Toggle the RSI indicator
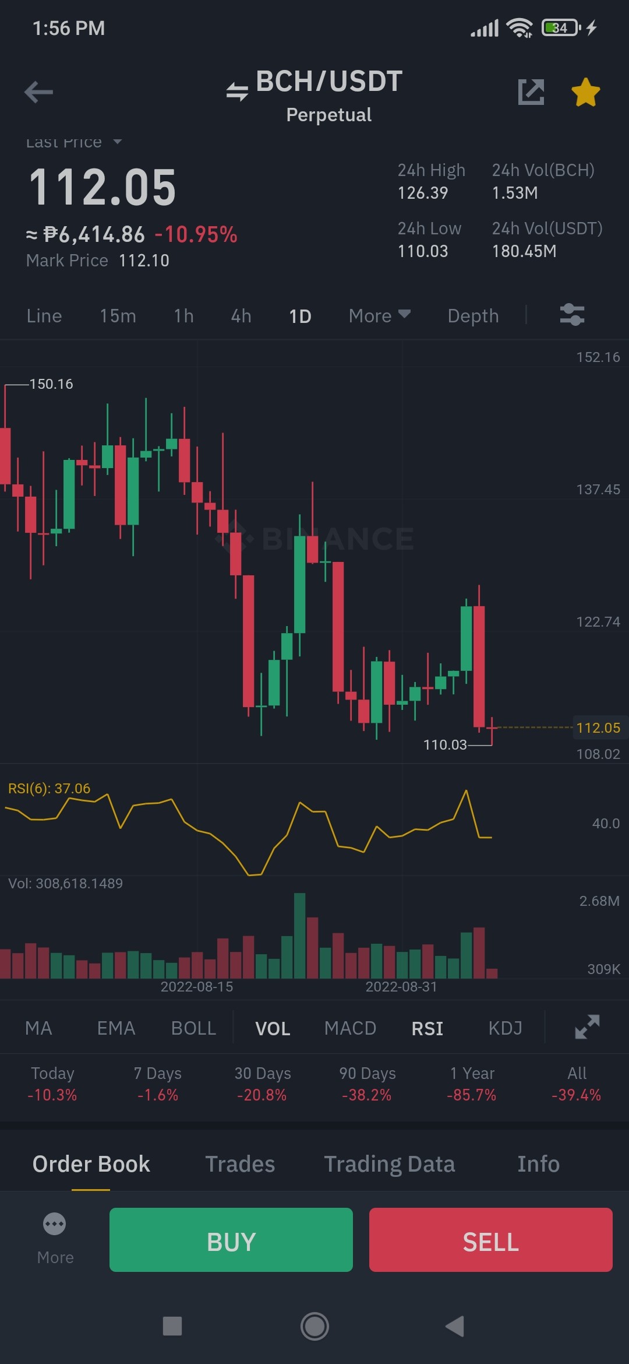The image size is (629, 1364). tap(427, 1028)
